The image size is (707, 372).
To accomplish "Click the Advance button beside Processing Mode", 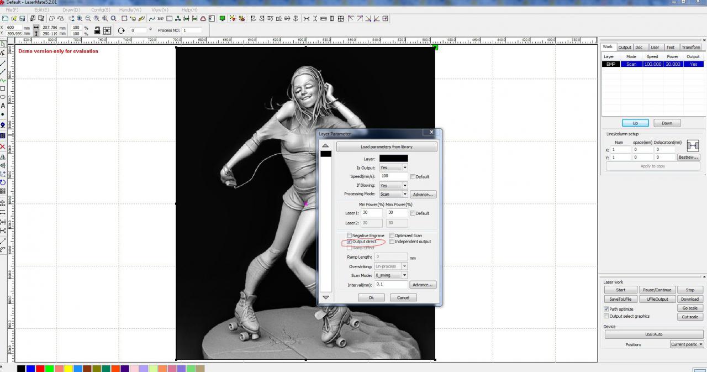I will 423,194.
